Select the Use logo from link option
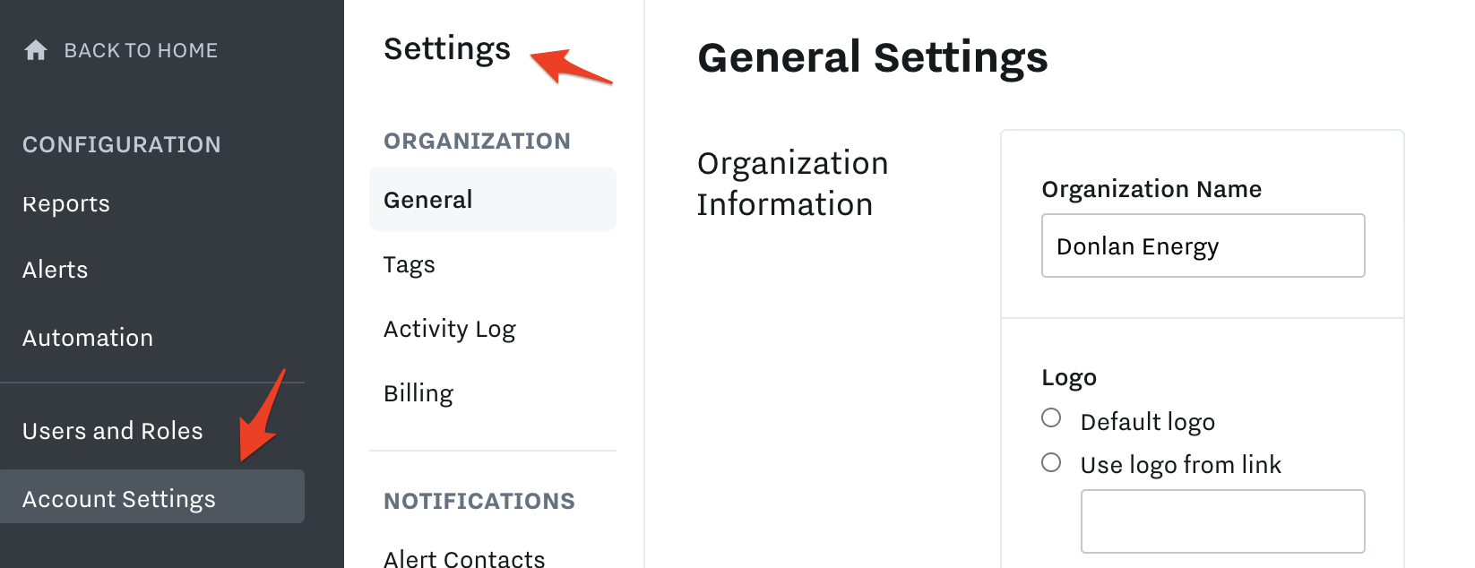This screenshot has width=1475, height=568. coord(1051,462)
